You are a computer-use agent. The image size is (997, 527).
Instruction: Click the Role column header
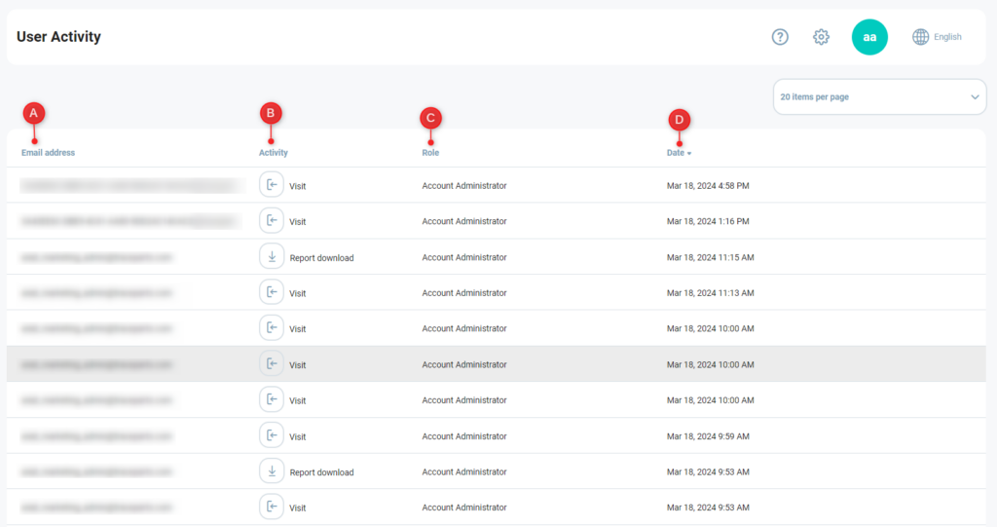point(430,153)
